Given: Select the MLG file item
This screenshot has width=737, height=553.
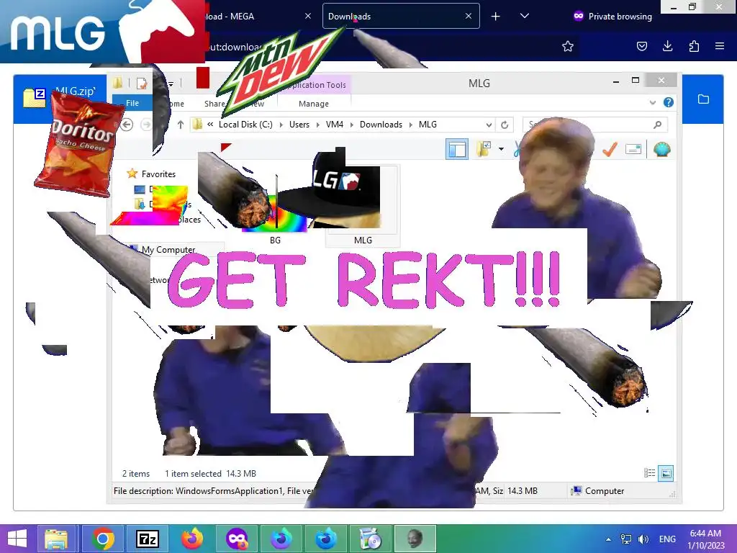Looking at the screenshot, I should pos(363,206).
